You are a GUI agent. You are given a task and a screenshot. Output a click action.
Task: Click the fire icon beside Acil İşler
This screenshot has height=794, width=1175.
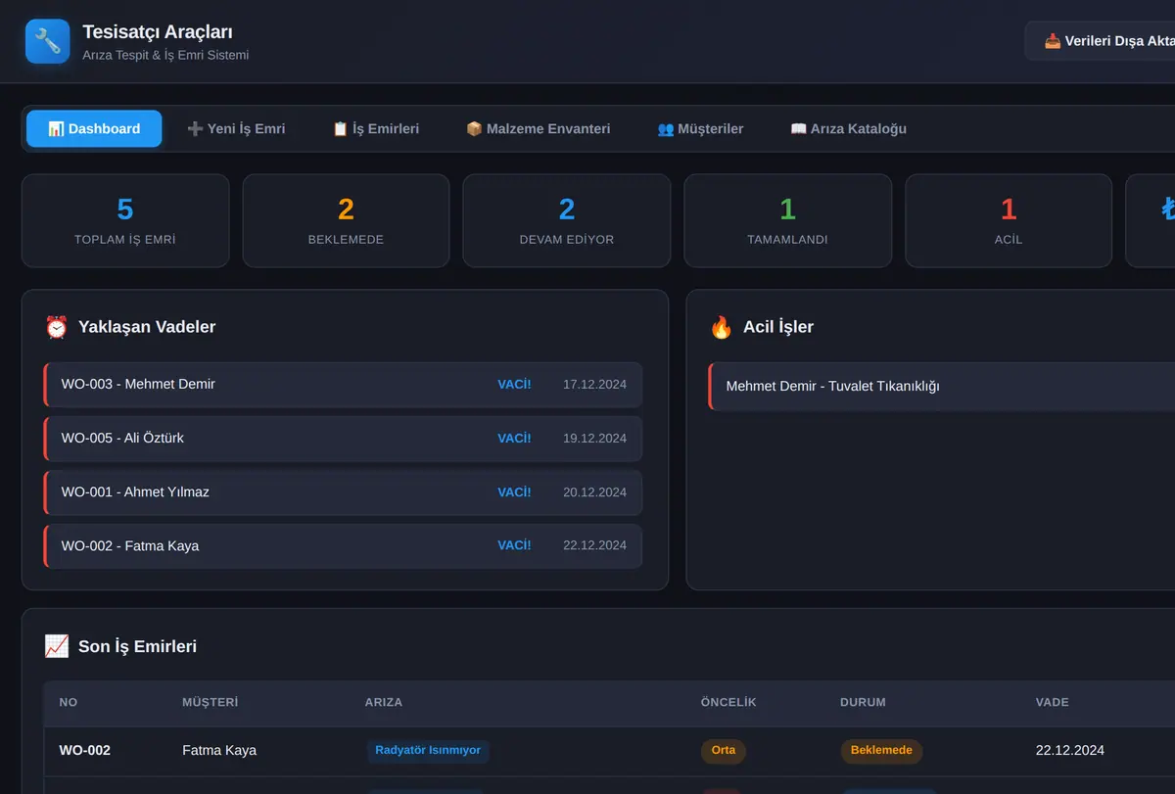tap(721, 327)
